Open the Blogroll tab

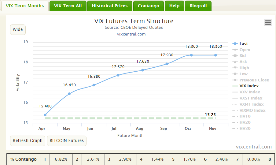pyautogui.click(x=198, y=6)
